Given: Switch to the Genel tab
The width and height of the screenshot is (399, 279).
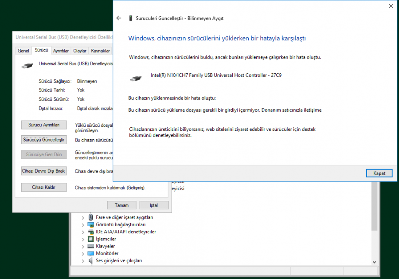Looking at the screenshot, I should pyautogui.click(x=23, y=51).
